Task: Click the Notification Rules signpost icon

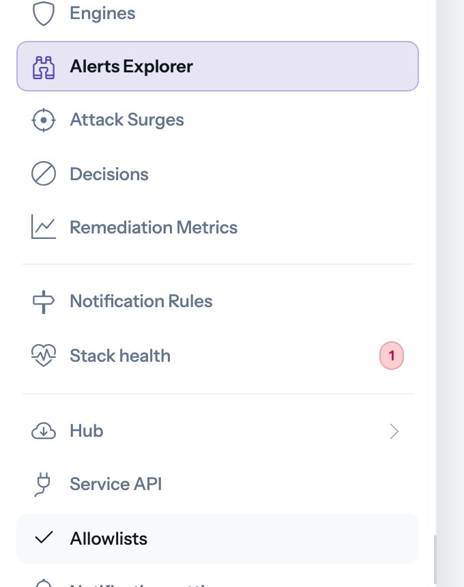Action: click(x=44, y=302)
